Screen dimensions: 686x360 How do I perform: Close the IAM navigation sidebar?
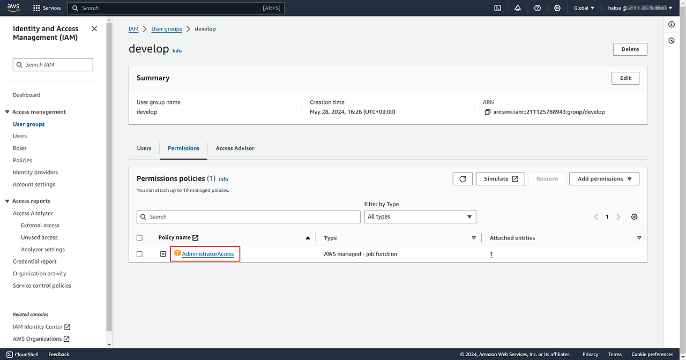click(x=94, y=29)
